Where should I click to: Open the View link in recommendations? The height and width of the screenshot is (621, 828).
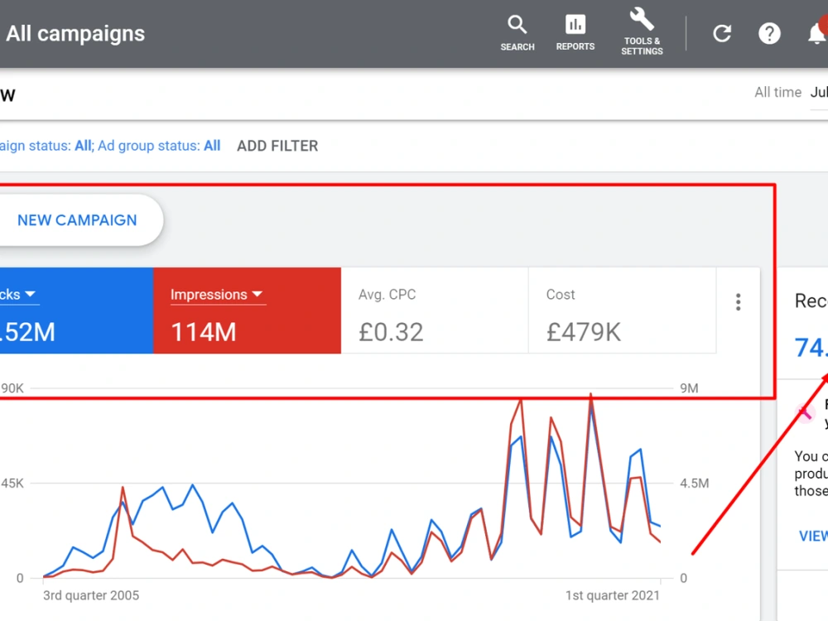(813, 536)
